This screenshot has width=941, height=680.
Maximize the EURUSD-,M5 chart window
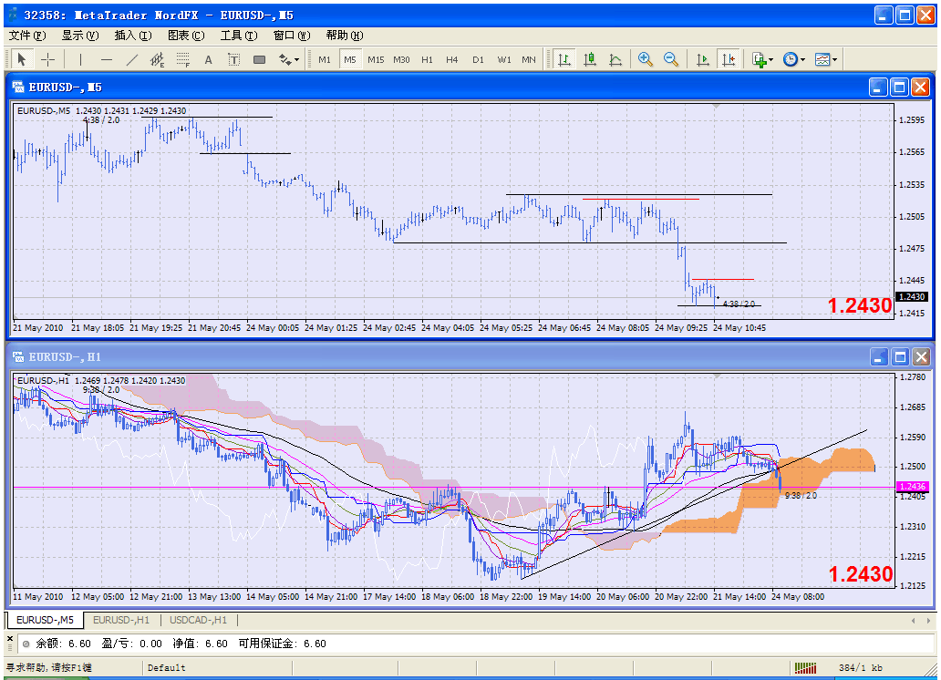(x=899, y=88)
